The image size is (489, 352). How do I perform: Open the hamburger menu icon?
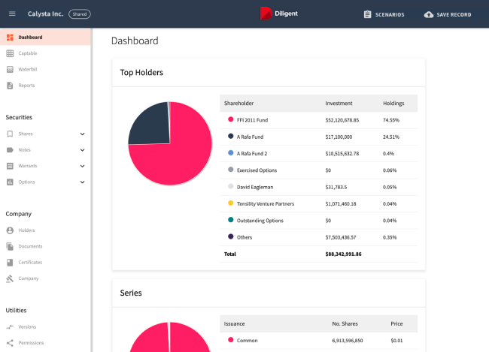click(x=12, y=14)
